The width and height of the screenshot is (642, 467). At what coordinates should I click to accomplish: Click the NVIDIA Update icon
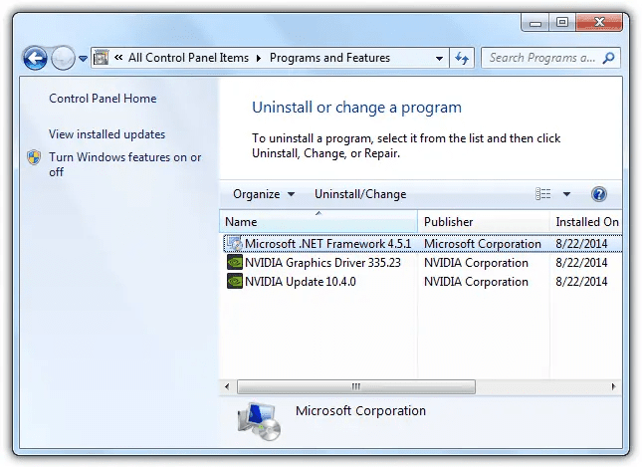coord(235,281)
